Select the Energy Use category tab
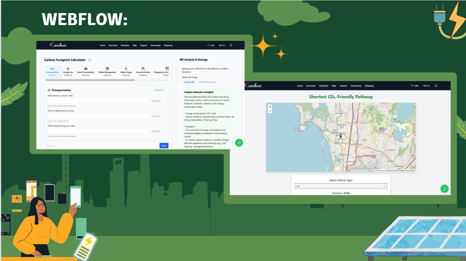466x261 pixels. [x=68, y=72]
